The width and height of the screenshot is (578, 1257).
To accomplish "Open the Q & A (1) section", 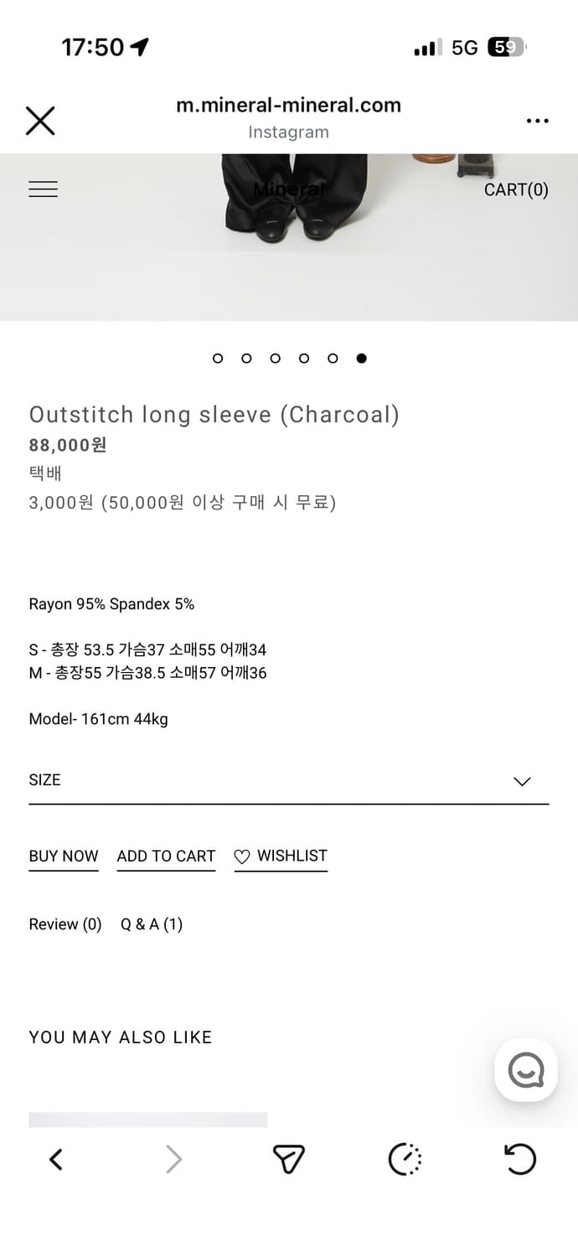I will coord(151,923).
